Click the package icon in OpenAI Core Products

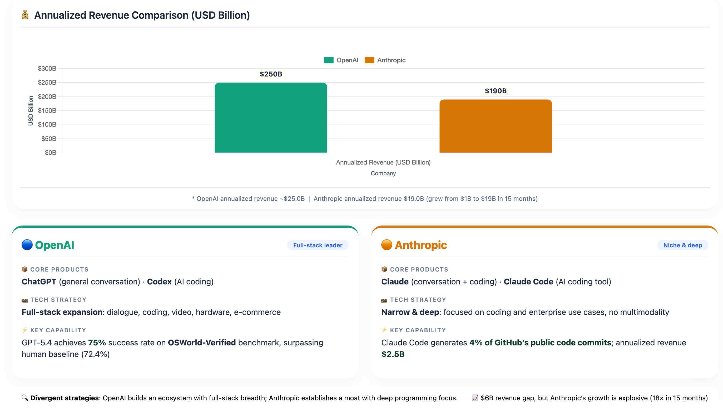24,269
